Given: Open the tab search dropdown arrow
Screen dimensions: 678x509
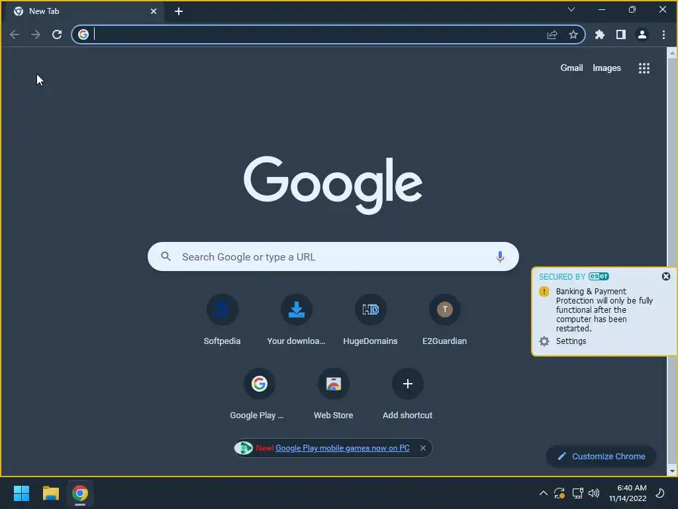Looking at the screenshot, I should [571, 9].
